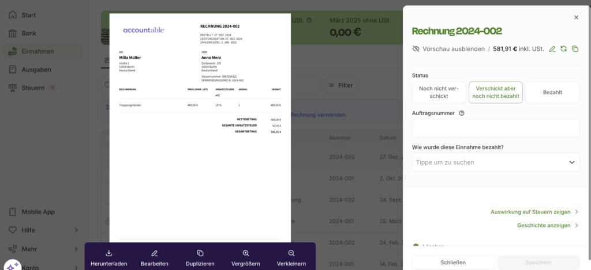This screenshot has height=270, width=591.
Task: Open the payment method dropdown
Action: [495, 162]
